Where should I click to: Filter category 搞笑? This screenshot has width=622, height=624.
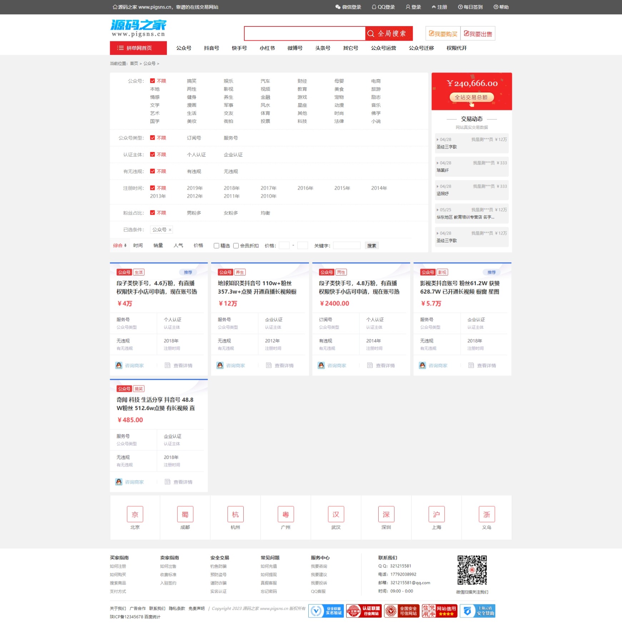pos(191,81)
